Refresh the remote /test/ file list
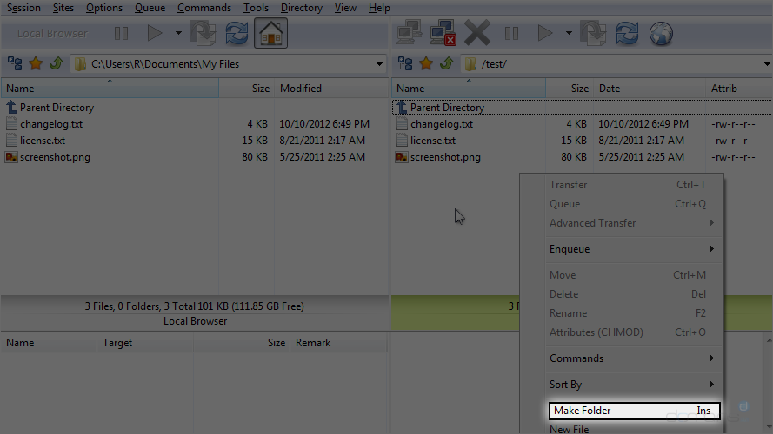The image size is (773, 434). coord(627,34)
